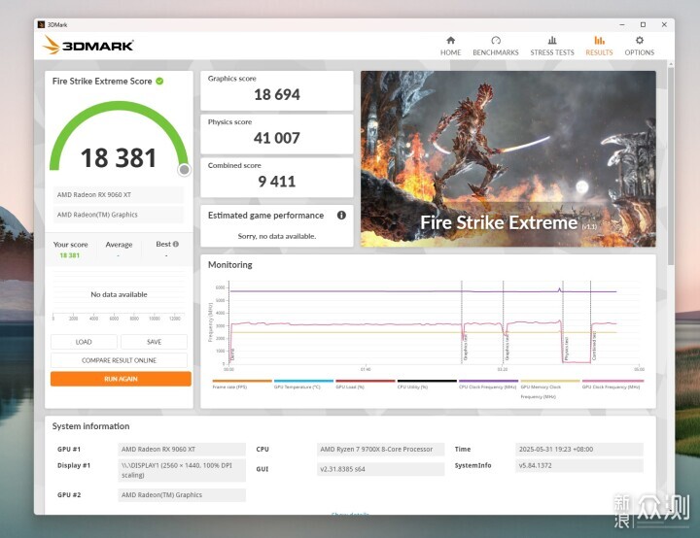Click the overall score 18 381
Viewport: 700px width, 538px height.
[x=119, y=158]
